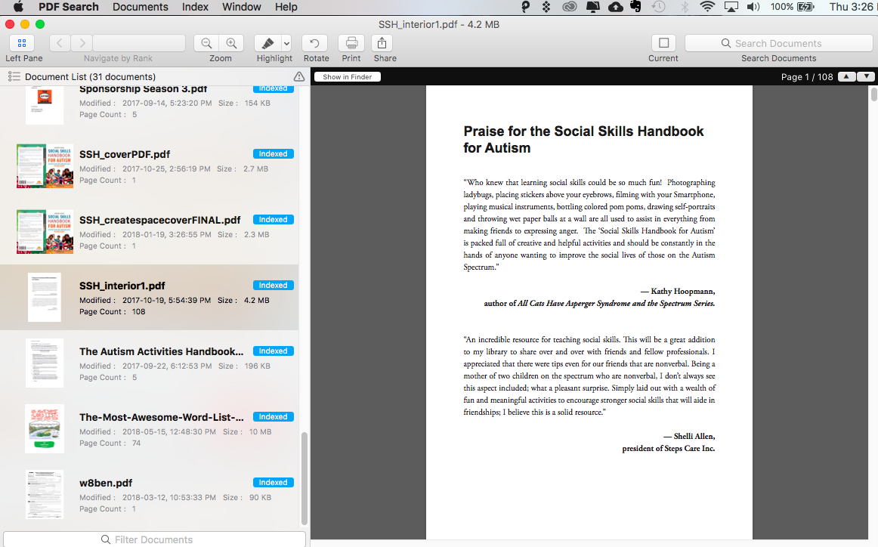Select the Highlight marker tool
Viewport: 878px width, 547px height.
click(267, 43)
